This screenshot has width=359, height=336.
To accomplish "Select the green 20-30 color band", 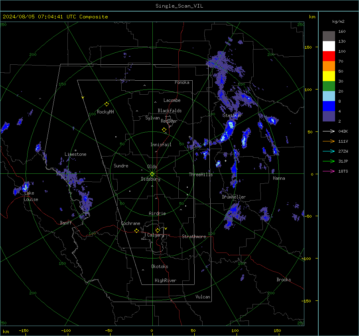I will 329,86.
